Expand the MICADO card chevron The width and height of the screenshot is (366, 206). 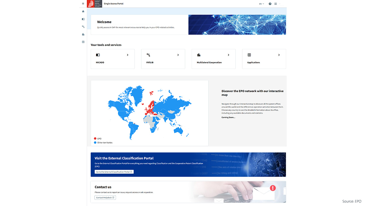point(127,55)
